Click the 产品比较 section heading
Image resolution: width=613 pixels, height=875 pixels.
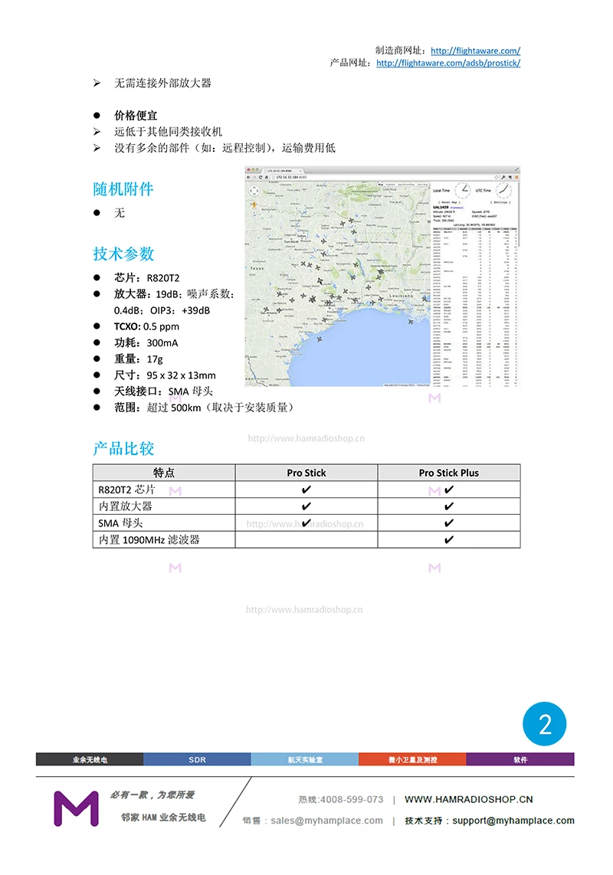pyautogui.click(x=123, y=448)
